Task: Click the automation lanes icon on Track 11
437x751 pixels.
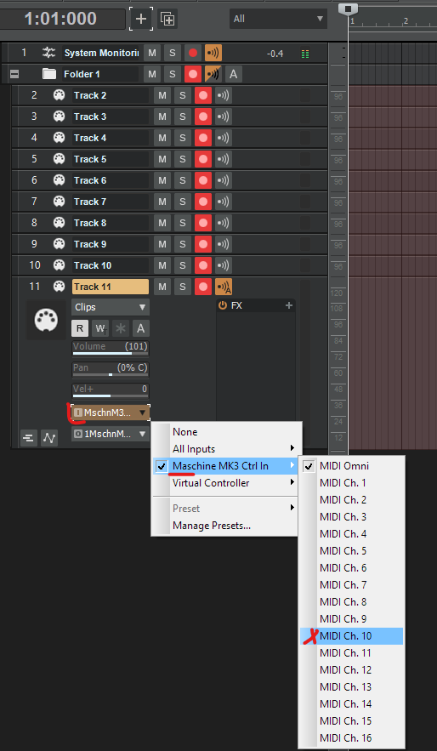Action: tap(48, 437)
